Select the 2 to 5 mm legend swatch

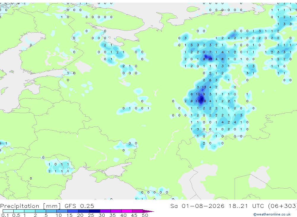pos(40,211)
